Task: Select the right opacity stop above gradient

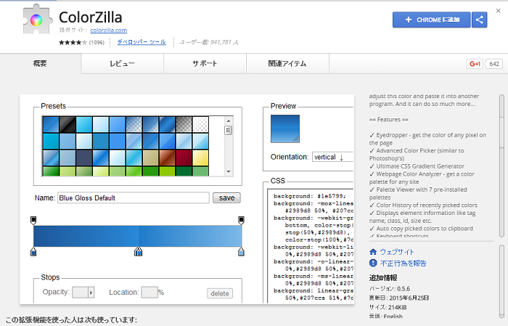Action: 241,220
